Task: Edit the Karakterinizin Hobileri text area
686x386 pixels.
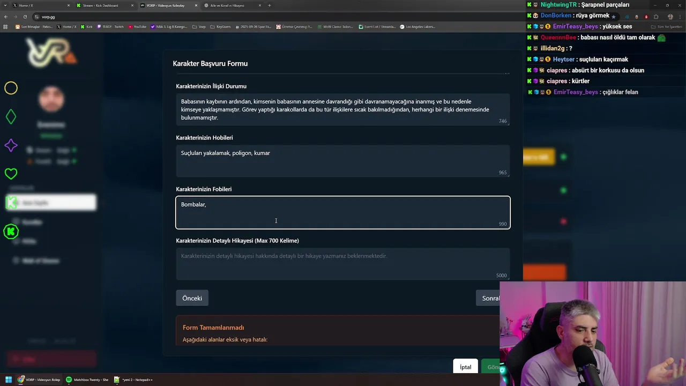Action: (343, 161)
